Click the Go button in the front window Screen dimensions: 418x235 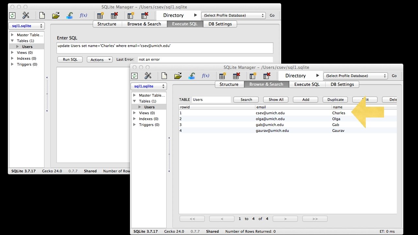click(394, 76)
